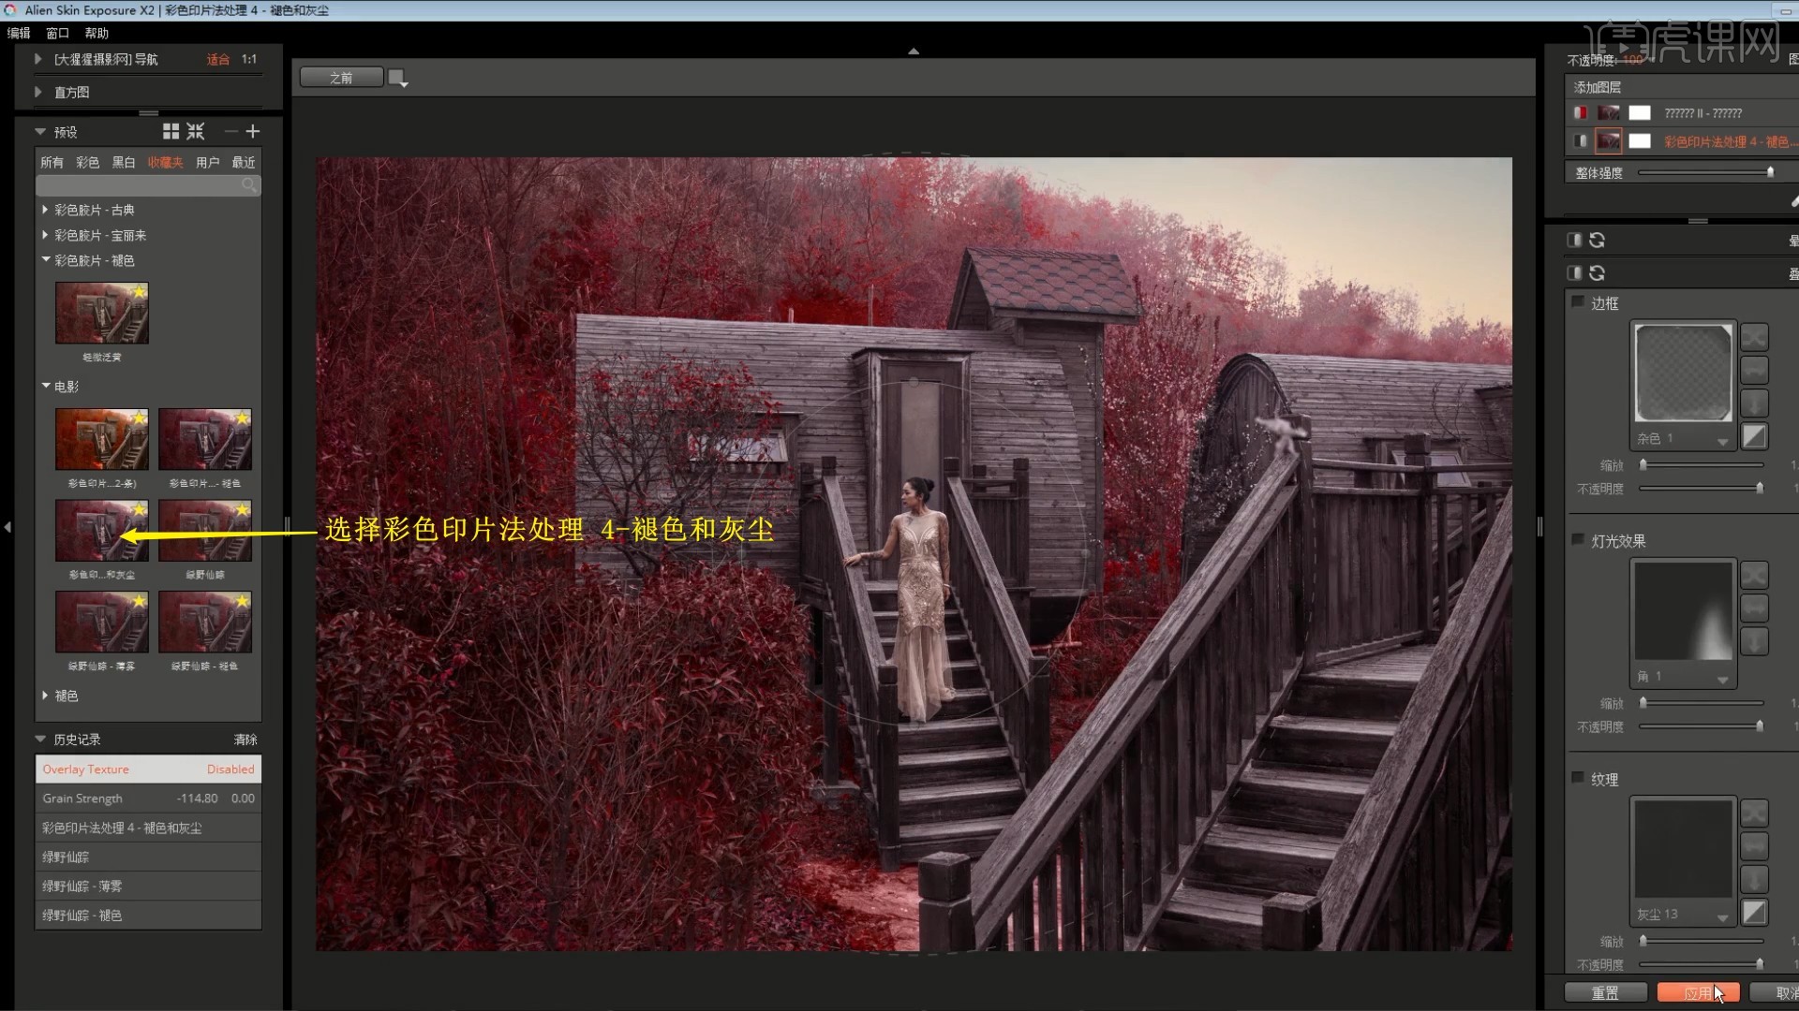Click the invert icon beside 纹理 preview
Screen dimensions: 1799x1011
(x=1754, y=913)
